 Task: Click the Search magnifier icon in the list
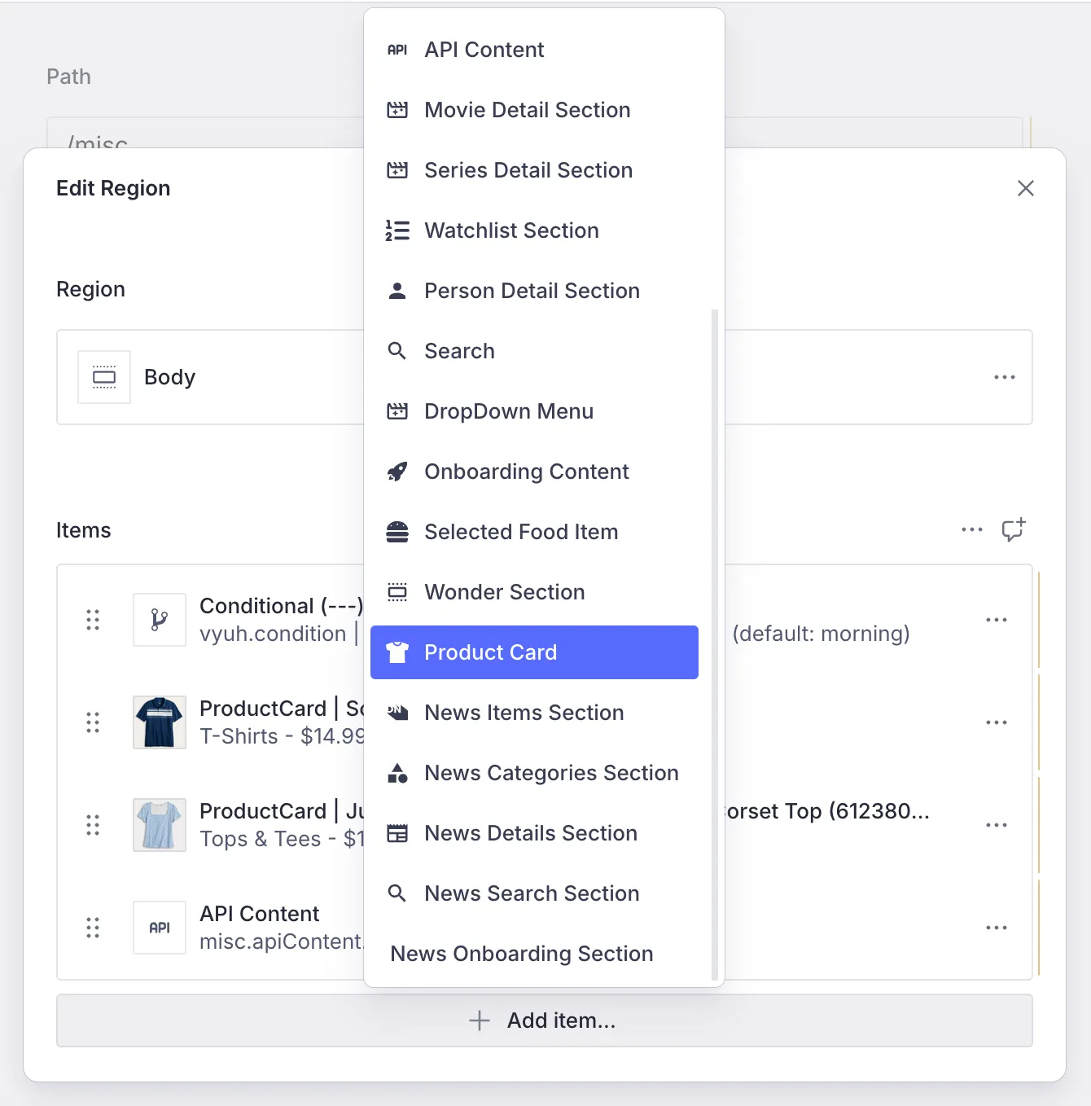(397, 351)
